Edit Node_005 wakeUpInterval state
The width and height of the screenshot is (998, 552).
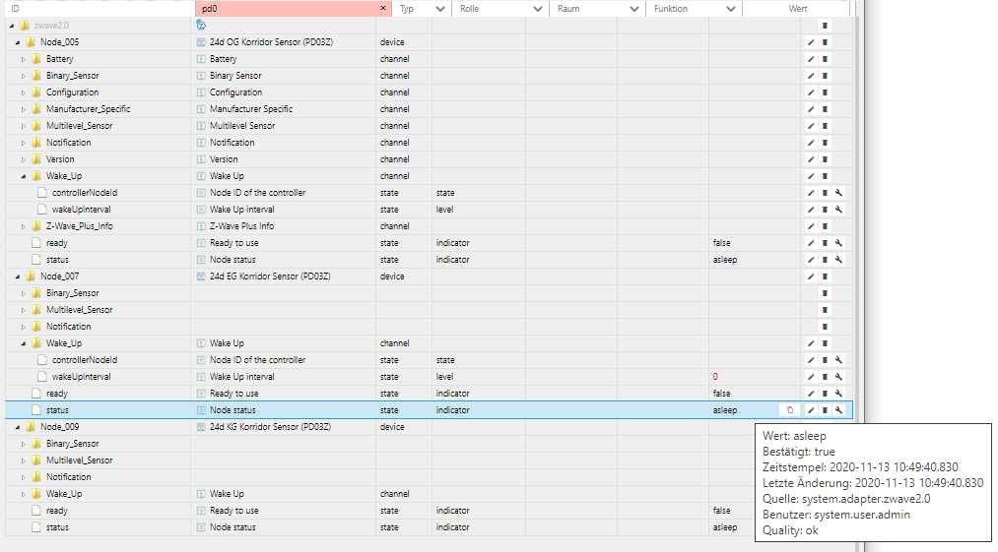click(811, 210)
